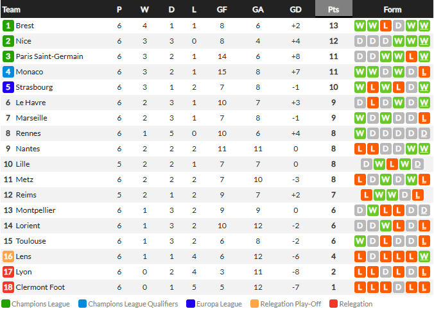Click Lille's points value of 8

click(333, 164)
